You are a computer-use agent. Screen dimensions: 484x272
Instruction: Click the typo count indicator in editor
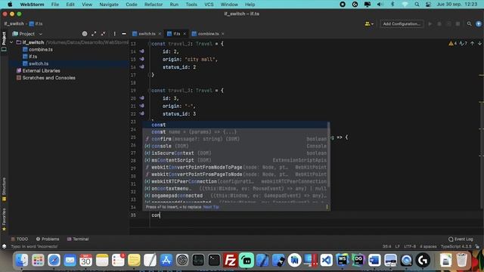463,44
